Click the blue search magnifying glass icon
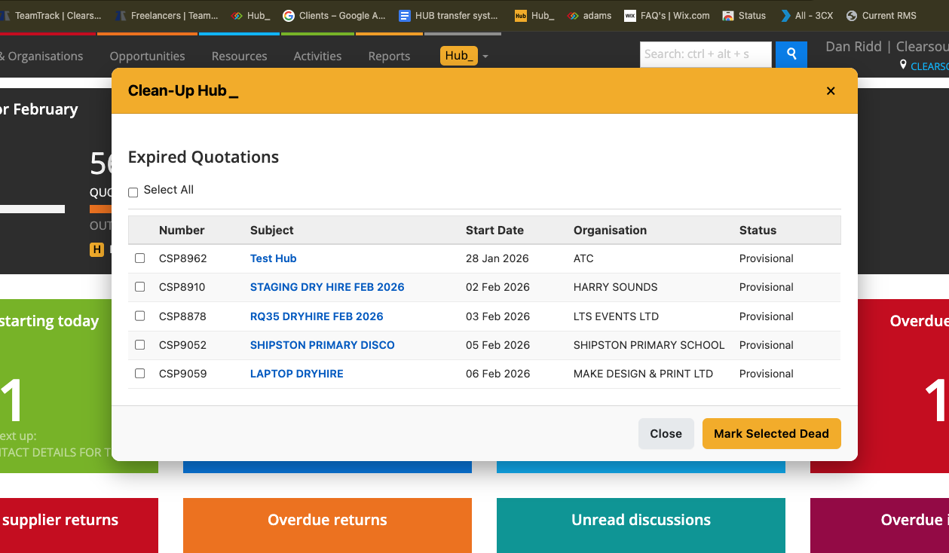 791,54
